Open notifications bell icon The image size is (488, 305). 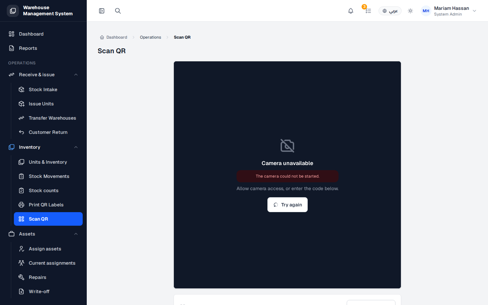351,11
